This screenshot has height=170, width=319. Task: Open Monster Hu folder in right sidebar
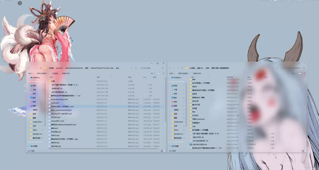pos(177,134)
